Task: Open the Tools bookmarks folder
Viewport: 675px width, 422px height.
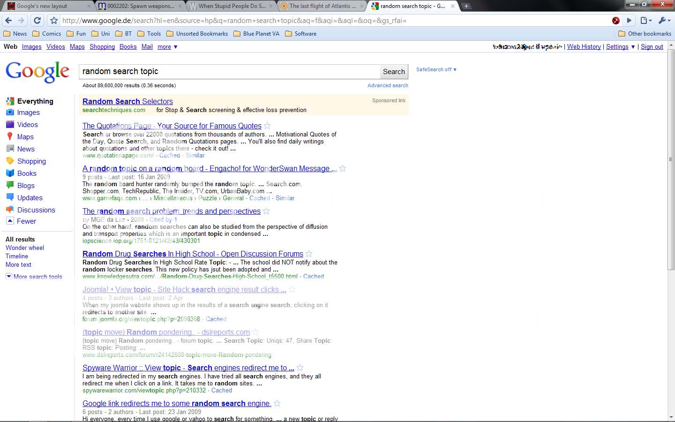Action: [149, 34]
